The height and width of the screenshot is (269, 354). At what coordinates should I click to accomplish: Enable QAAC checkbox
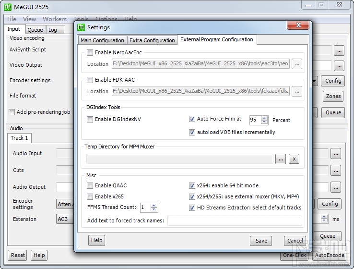click(x=90, y=185)
